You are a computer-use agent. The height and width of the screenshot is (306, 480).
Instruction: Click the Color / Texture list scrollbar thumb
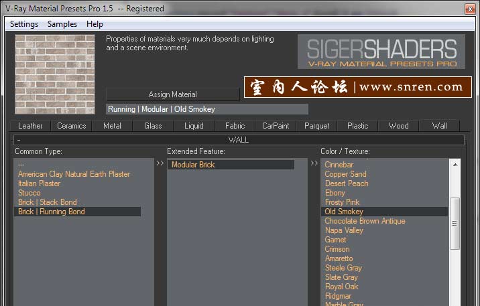[455, 224]
